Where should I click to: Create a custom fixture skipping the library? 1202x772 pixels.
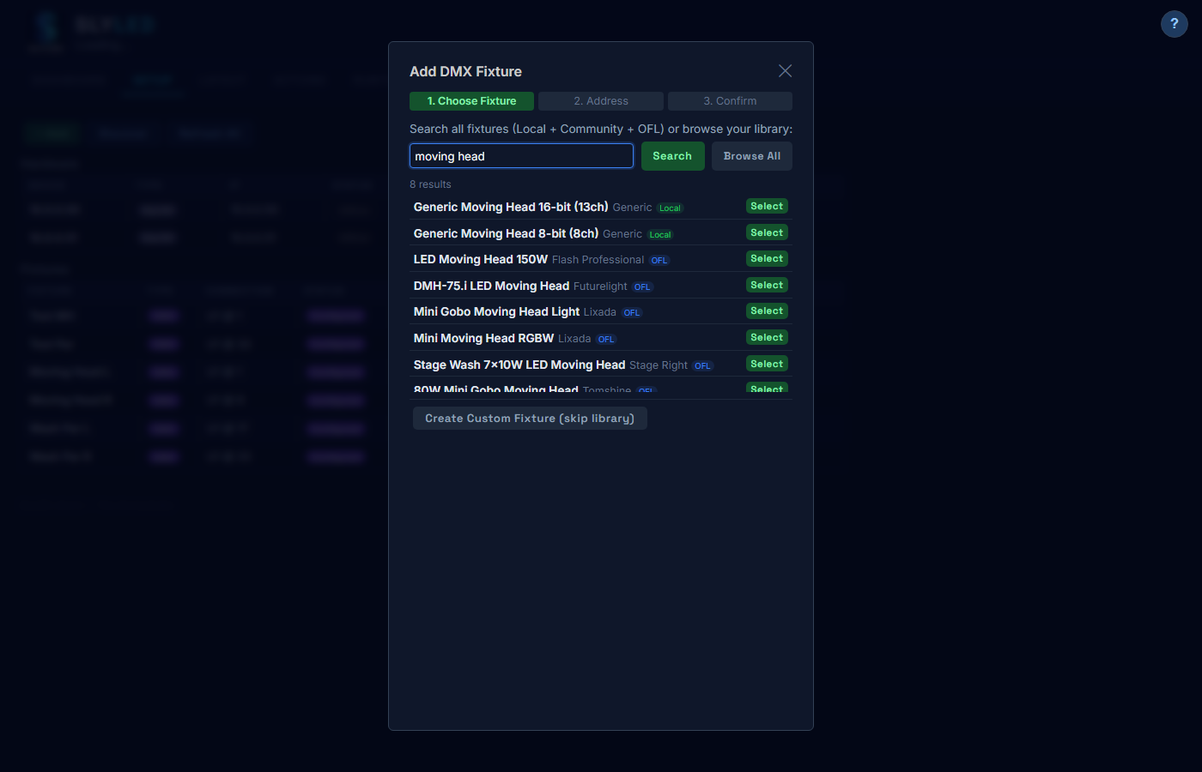[x=530, y=418]
